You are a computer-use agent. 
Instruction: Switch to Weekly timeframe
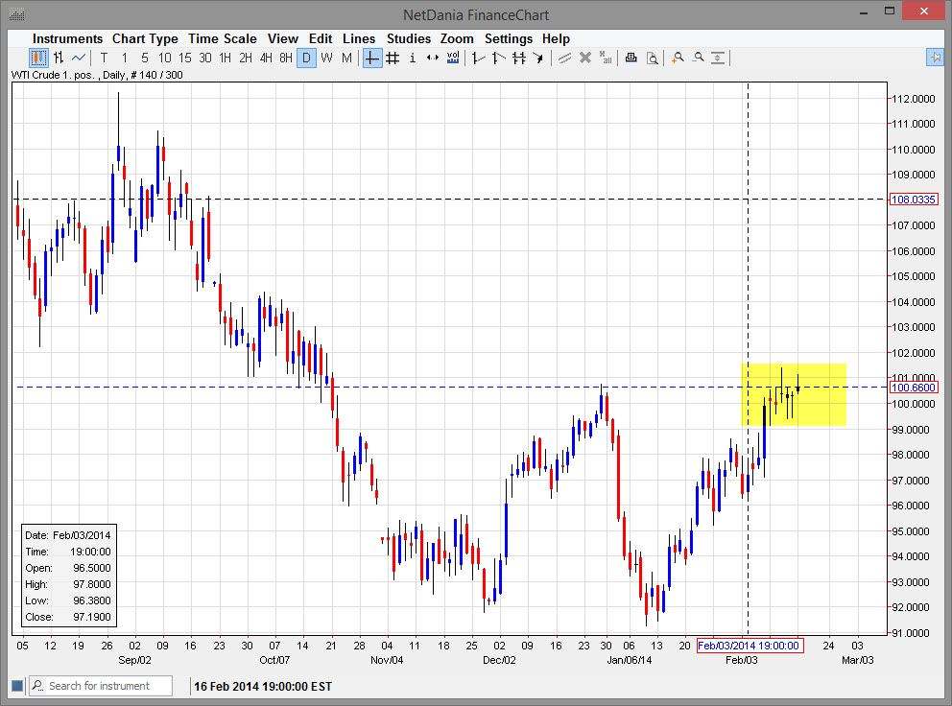click(325, 59)
